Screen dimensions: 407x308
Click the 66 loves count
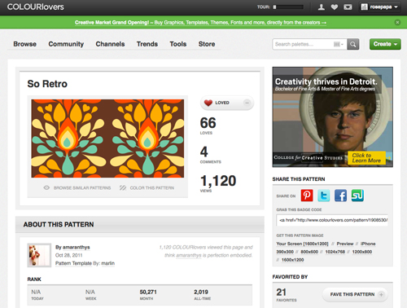click(x=208, y=123)
